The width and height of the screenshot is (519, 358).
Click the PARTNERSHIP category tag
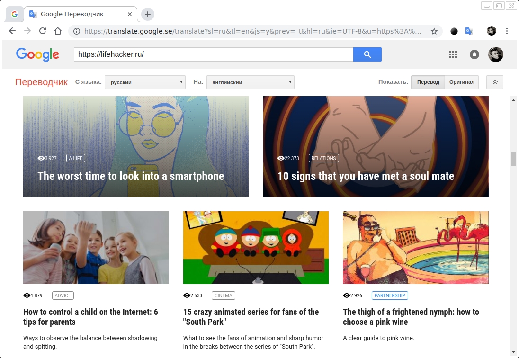(x=390, y=295)
